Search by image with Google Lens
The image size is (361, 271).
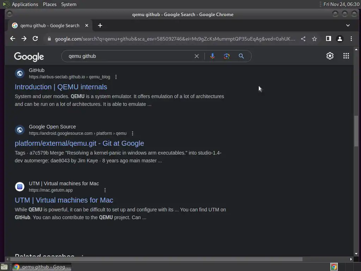tap(227, 56)
